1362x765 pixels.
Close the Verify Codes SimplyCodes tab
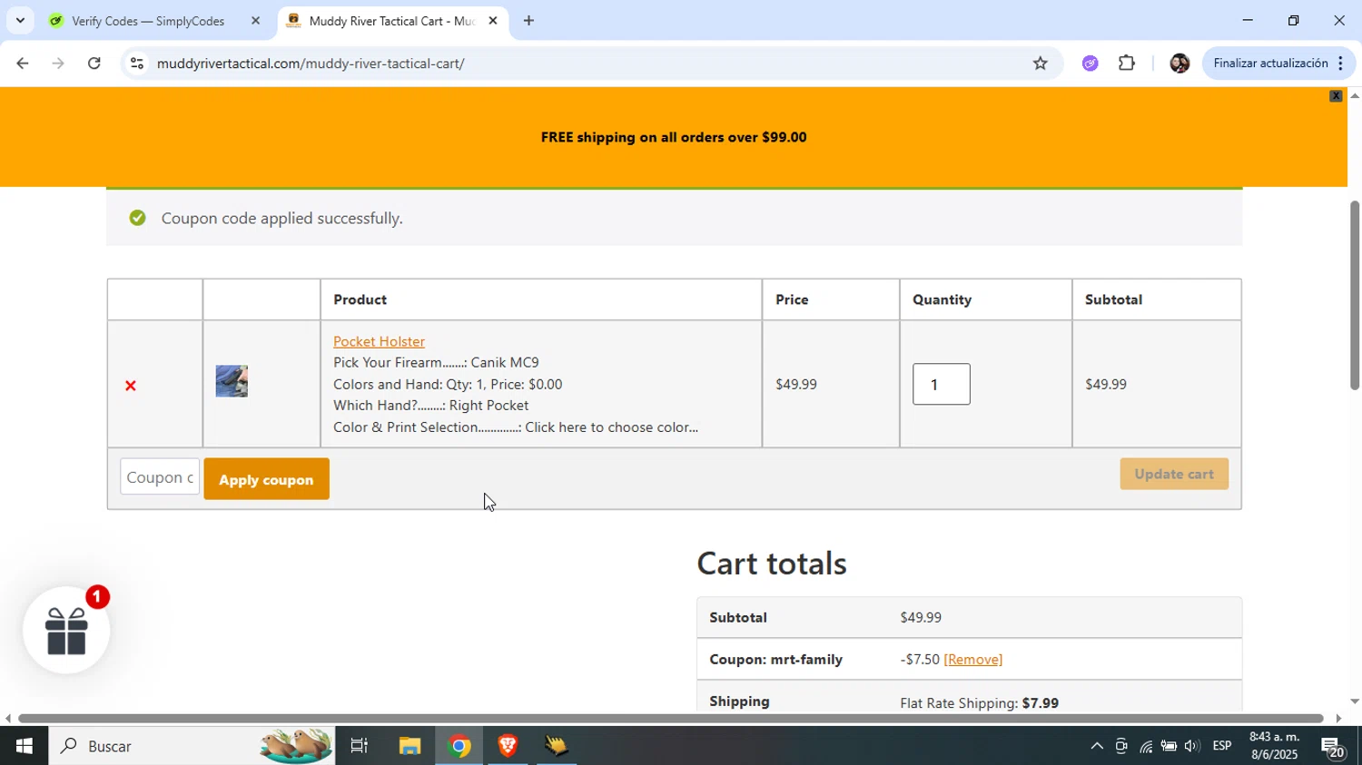click(255, 21)
